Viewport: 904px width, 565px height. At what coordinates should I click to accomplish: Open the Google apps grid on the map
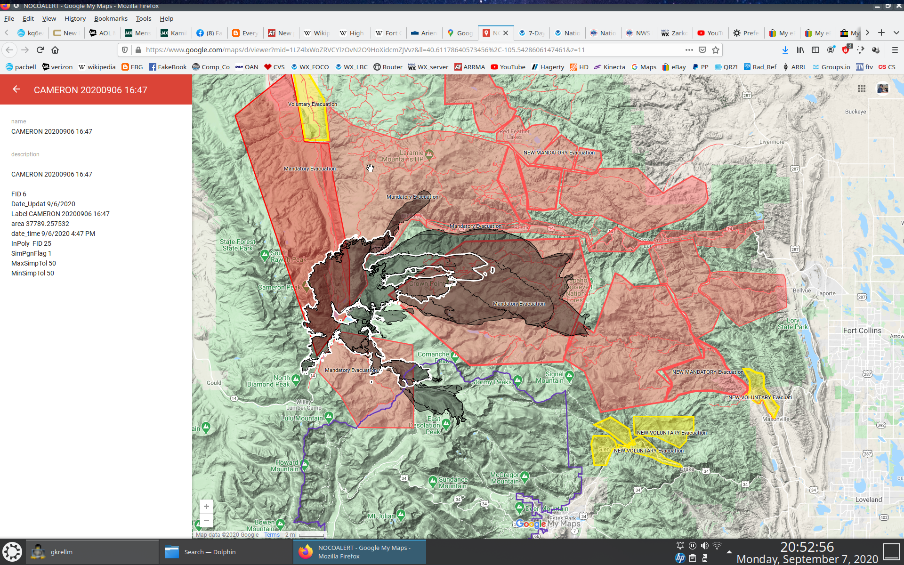(x=862, y=89)
